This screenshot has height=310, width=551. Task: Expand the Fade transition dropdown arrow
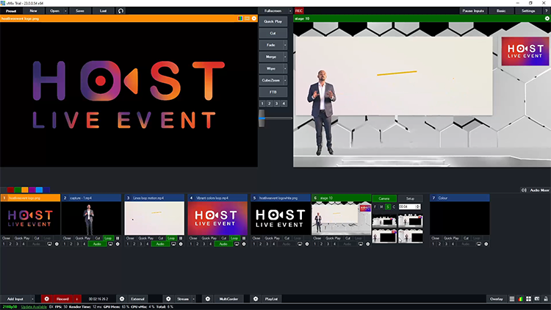285,45
